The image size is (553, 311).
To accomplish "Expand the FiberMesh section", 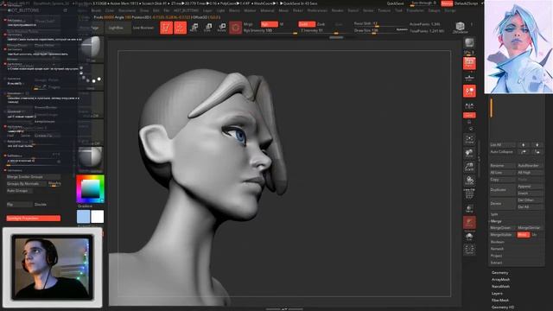I will coord(500,301).
